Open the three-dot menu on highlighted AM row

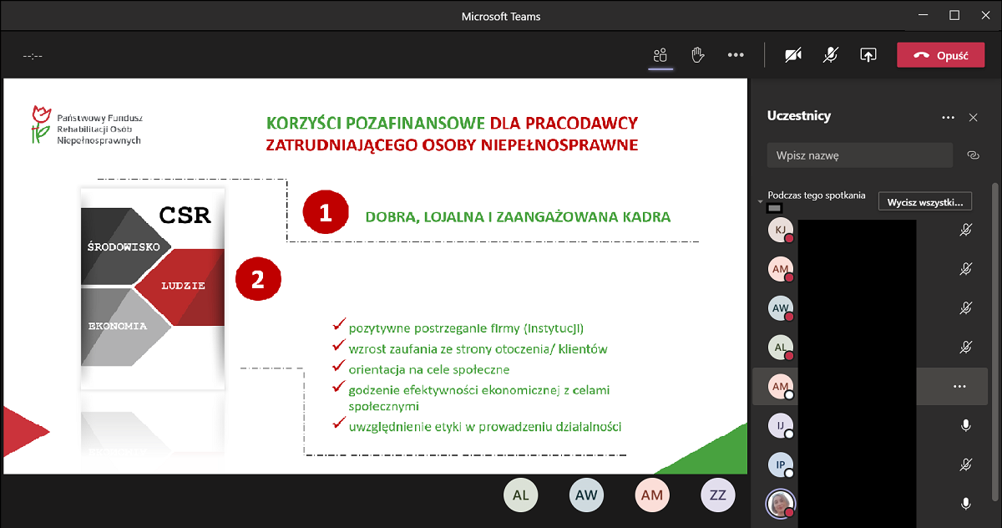click(959, 387)
